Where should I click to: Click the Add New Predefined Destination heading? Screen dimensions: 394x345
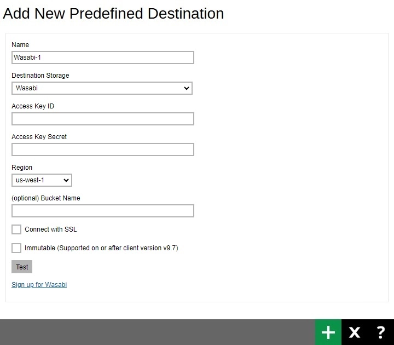tap(113, 14)
